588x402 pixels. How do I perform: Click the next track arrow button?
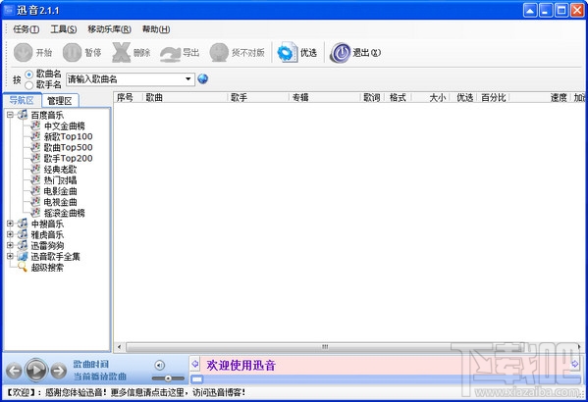pos(59,371)
